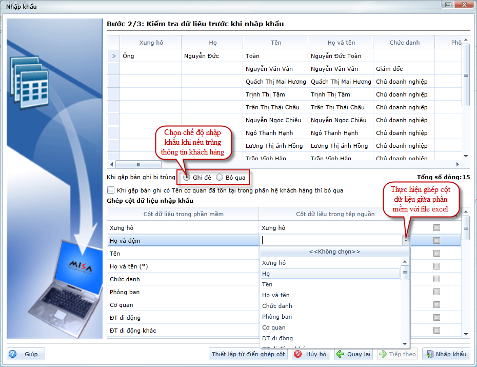Choose <<Không chọn>> in the dropdown list

pos(334,252)
